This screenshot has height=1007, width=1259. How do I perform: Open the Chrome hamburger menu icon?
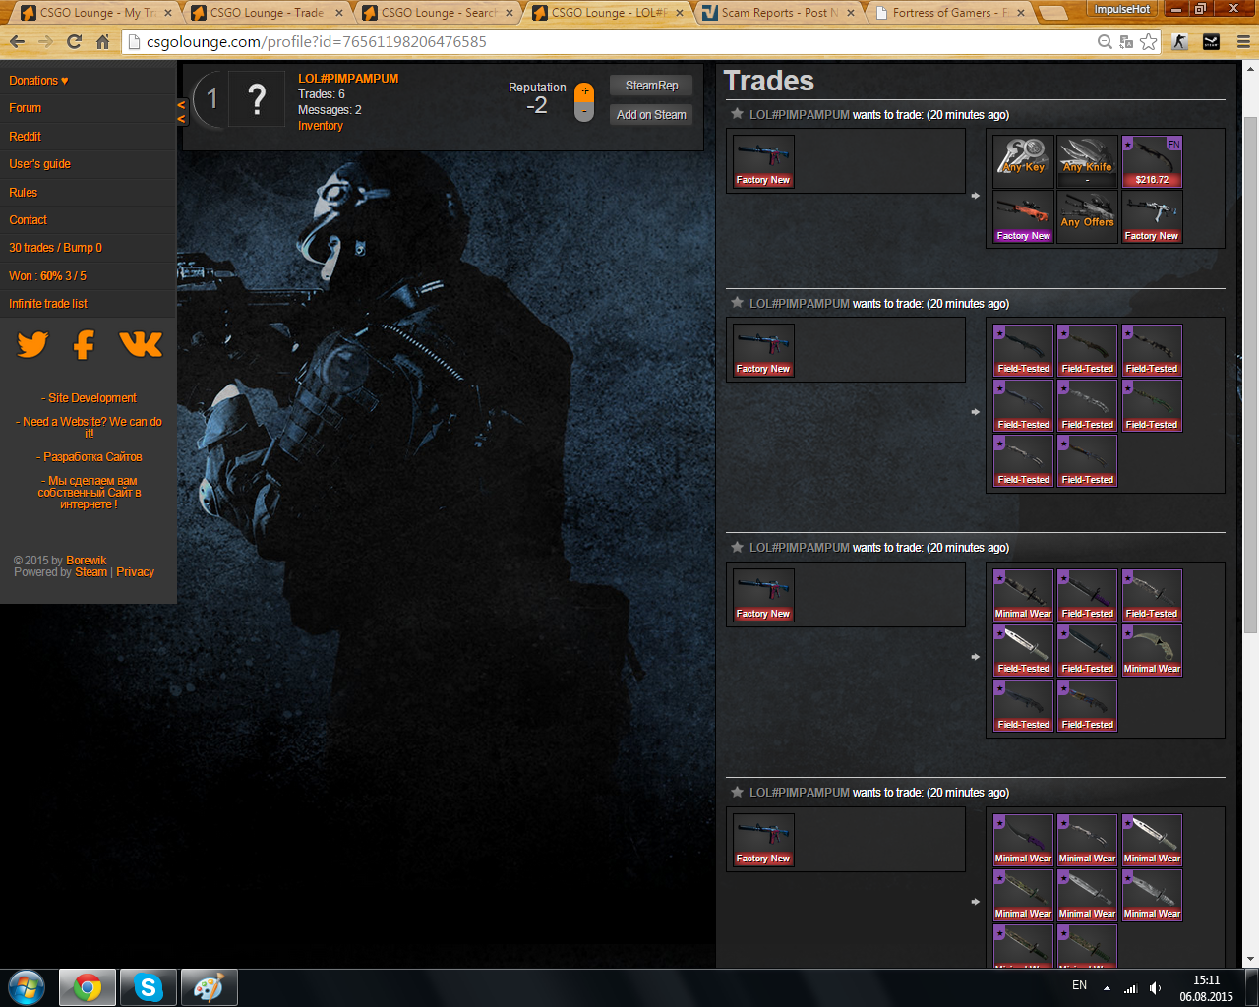click(x=1243, y=42)
